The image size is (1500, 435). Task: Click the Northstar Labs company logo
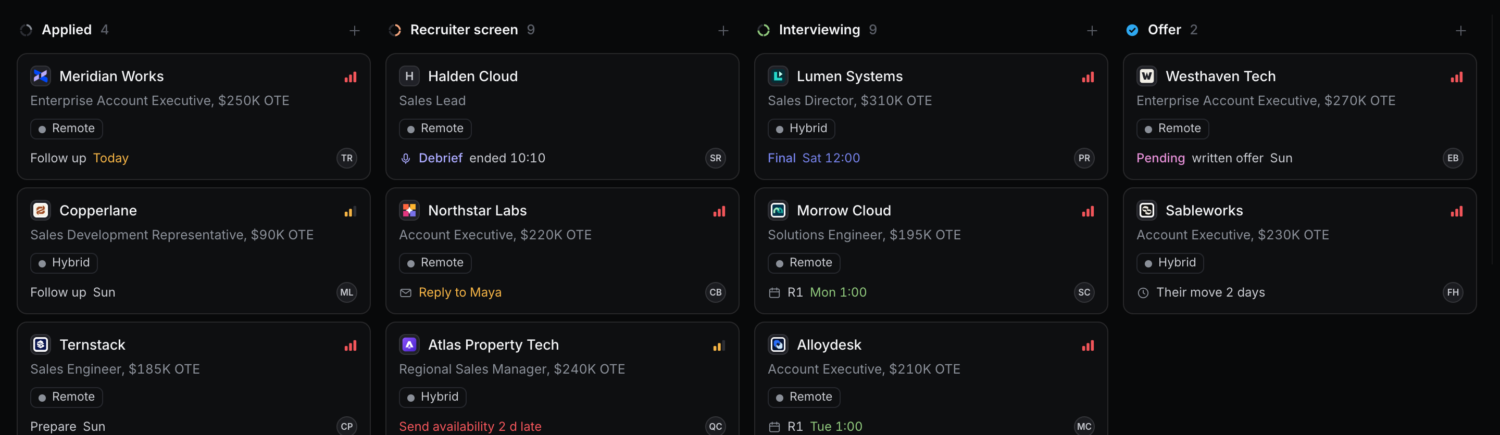409,211
